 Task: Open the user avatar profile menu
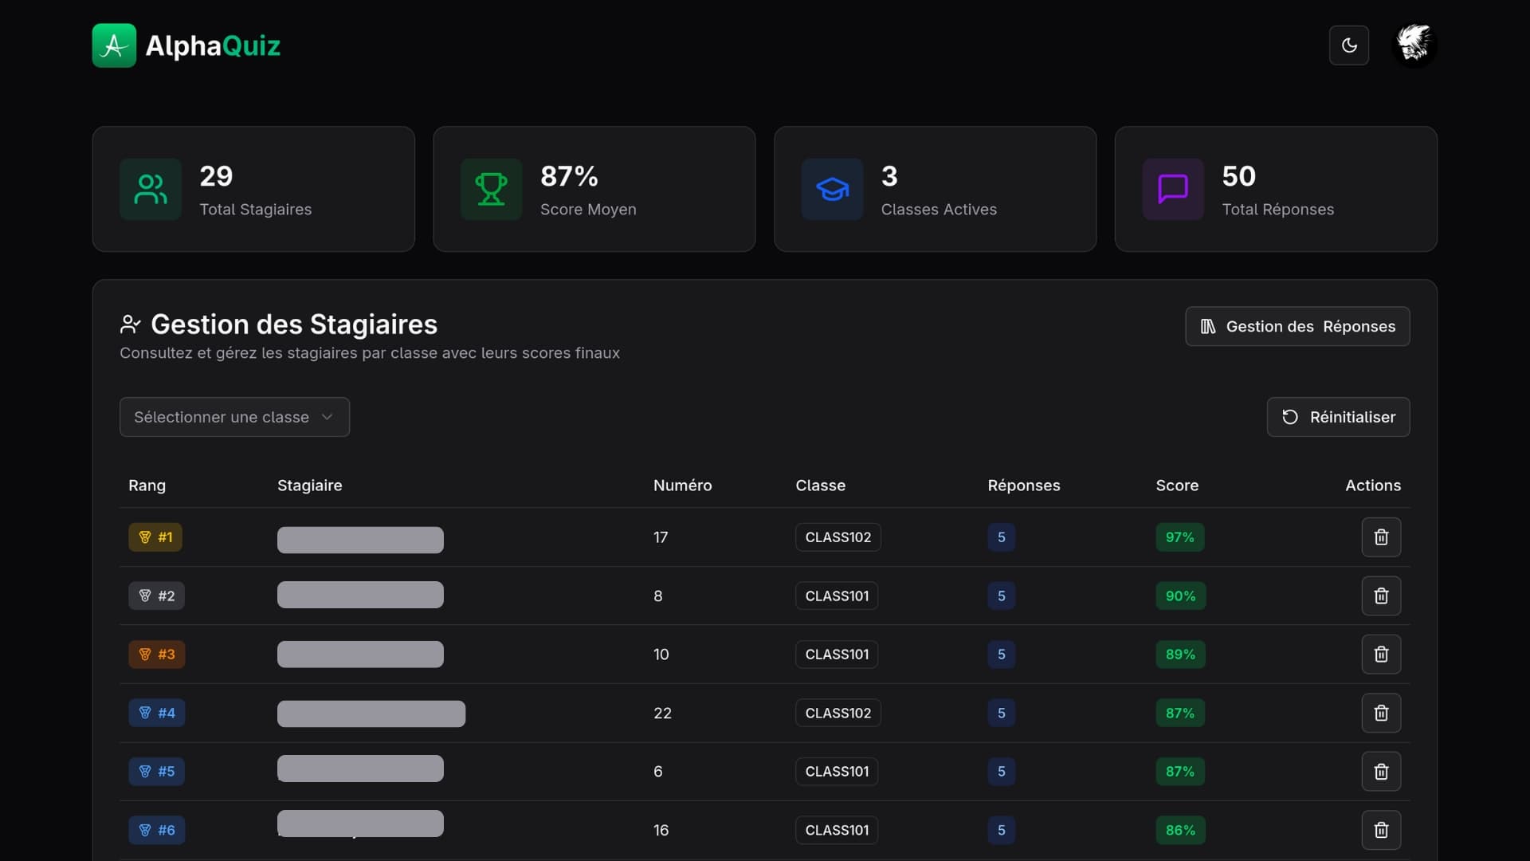(x=1414, y=45)
